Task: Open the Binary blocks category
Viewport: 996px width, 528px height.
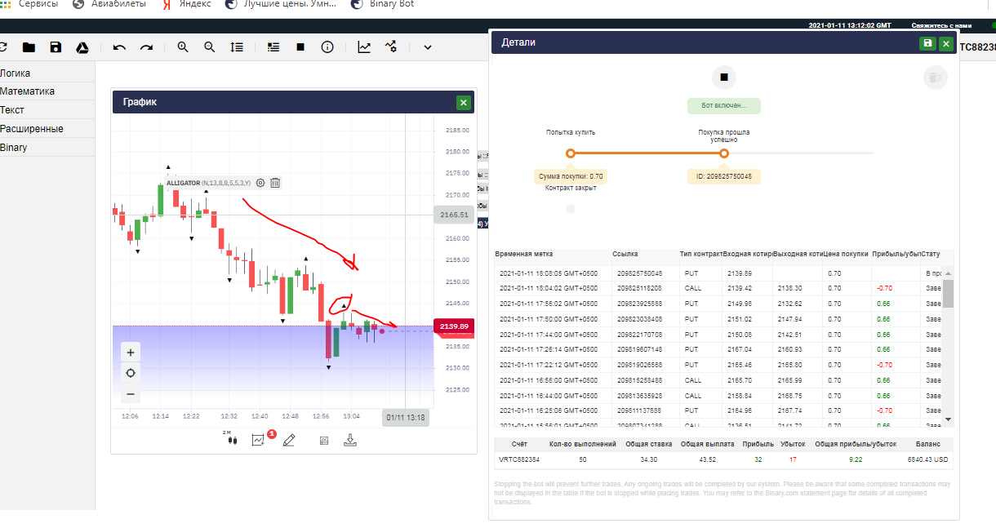Action: (x=47, y=148)
